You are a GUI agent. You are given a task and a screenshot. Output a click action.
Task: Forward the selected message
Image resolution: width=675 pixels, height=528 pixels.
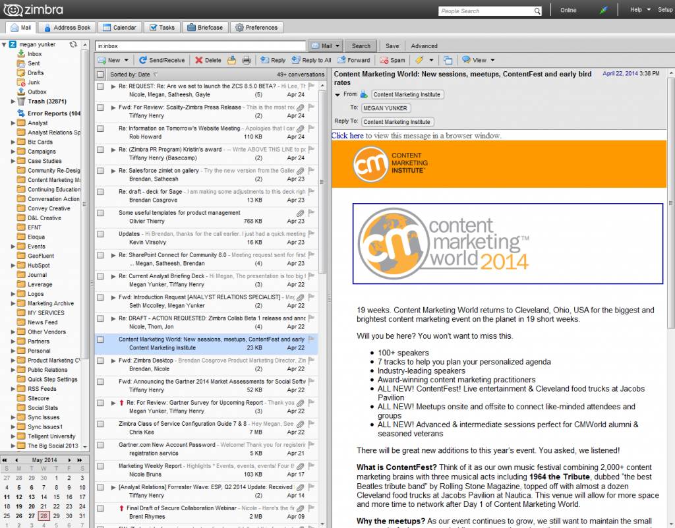354,60
